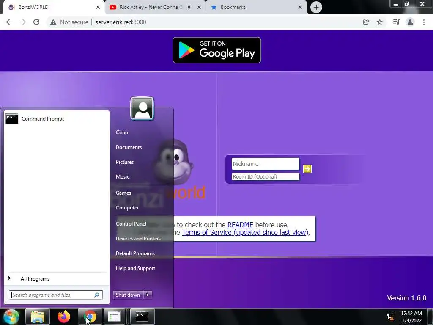
Task: Share this page via address bar icon
Action: point(366,22)
